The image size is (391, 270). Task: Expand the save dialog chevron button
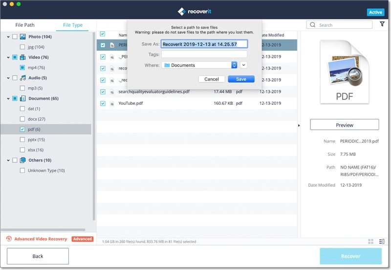[243, 65]
